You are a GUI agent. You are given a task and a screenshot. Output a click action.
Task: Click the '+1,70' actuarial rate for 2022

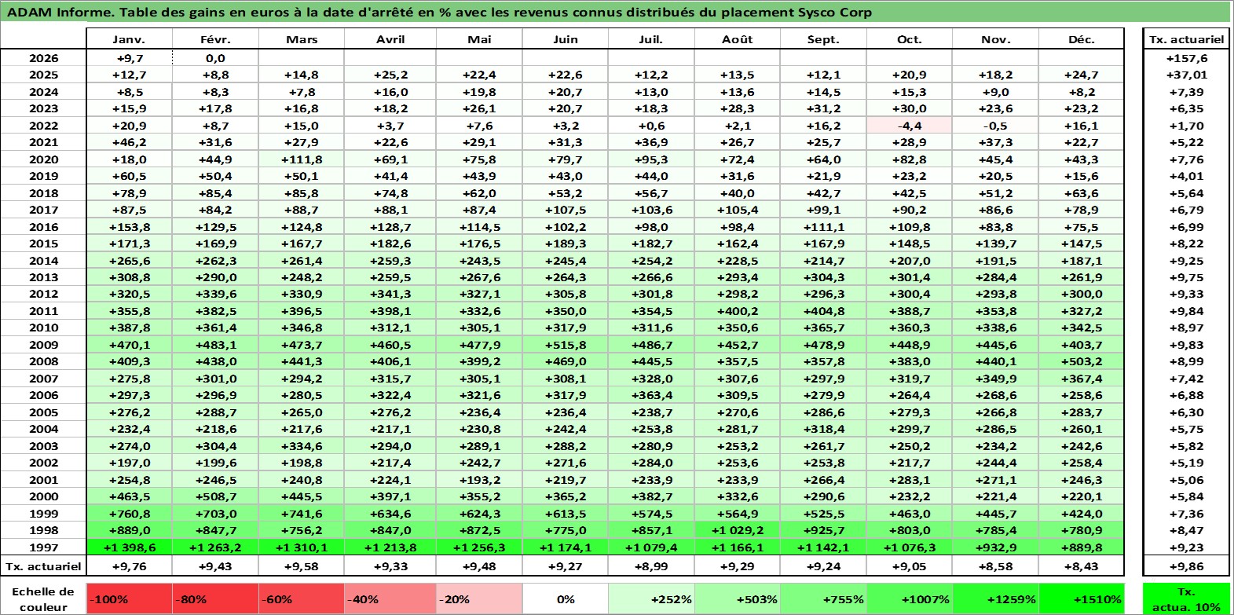click(x=1186, y=126)
